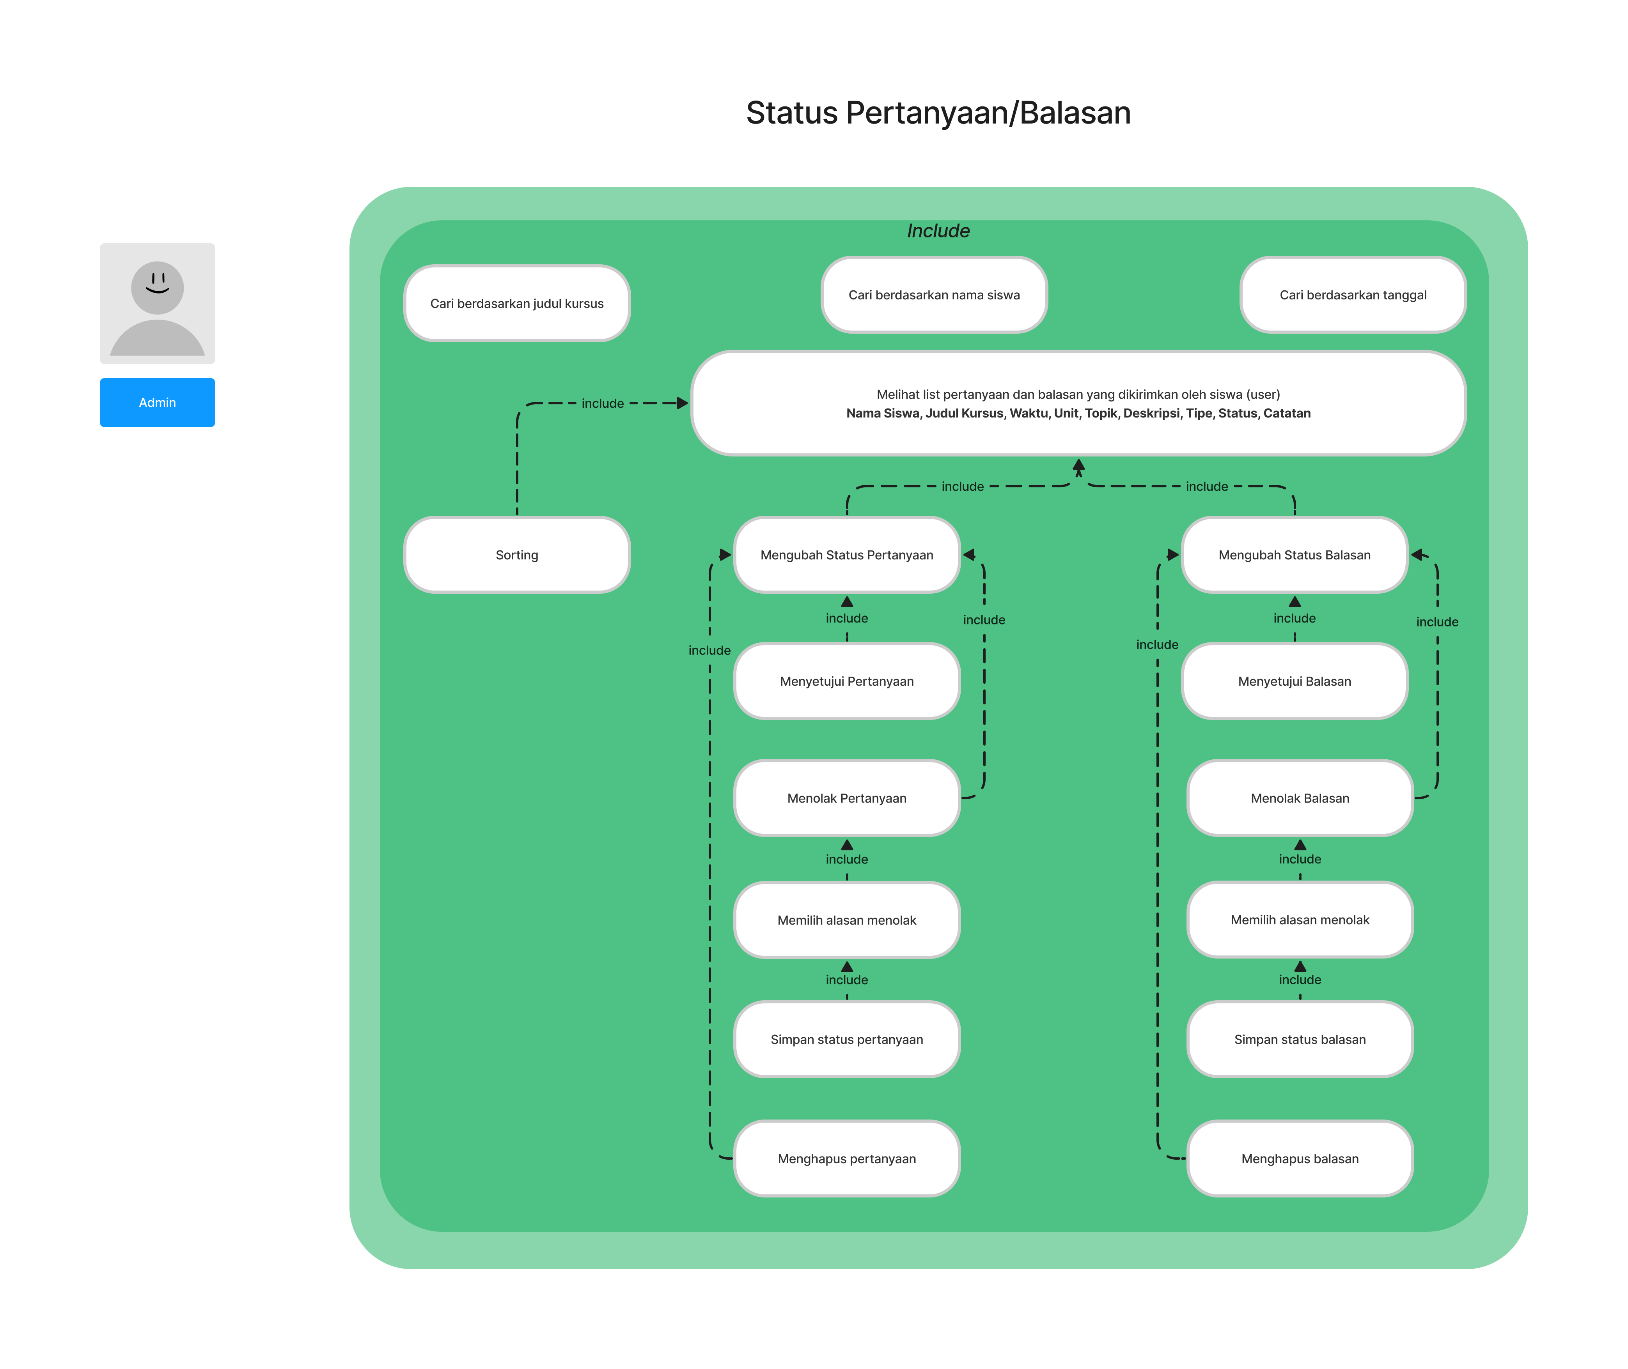This screenshot has height=1369, width=1628.
Task: Click Mengubah Status Pertanyaan node
Action: [846, 555]
